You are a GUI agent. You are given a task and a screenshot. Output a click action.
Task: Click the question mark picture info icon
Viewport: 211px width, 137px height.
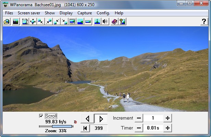[x=122, y=22]
